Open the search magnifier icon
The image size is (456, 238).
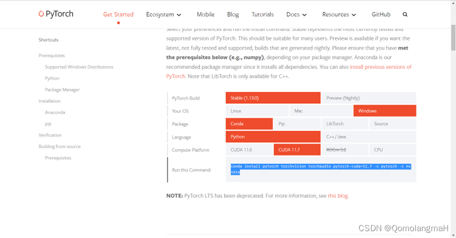point(405,15)
